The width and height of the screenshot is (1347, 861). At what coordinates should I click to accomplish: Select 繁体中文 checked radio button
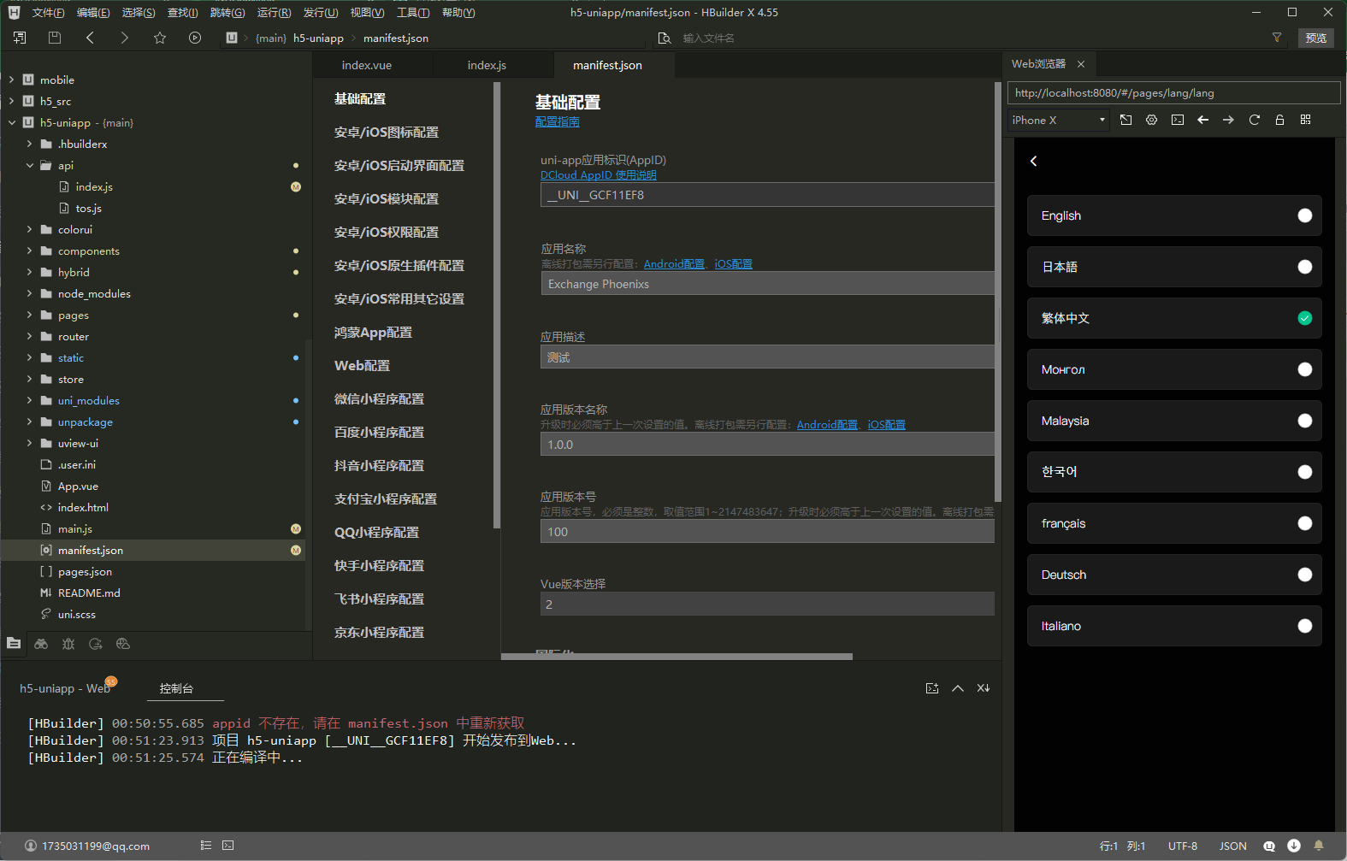tap(1305, 318)
